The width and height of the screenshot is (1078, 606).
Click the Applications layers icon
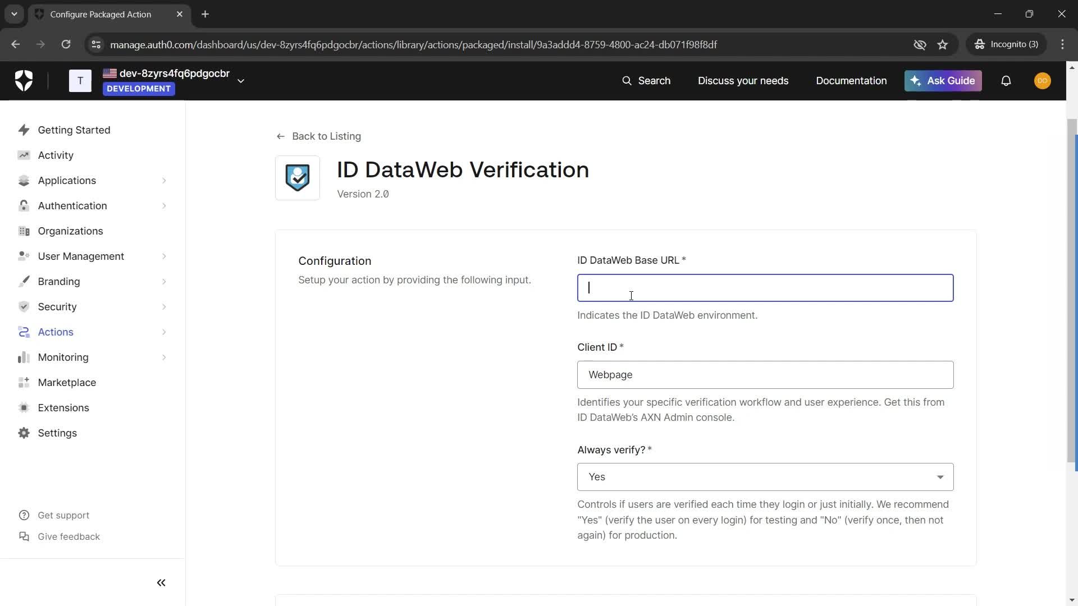[x=24, y=181]
